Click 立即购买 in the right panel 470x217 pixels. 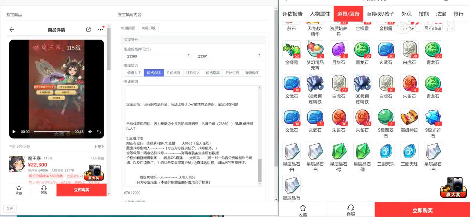[422, 210]
